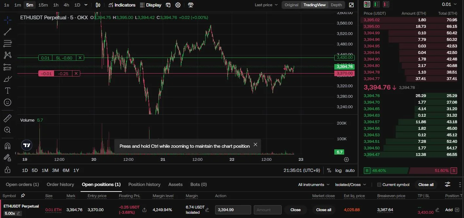Open the All instruments filter

pyautogui.click(x=314, y=185)
